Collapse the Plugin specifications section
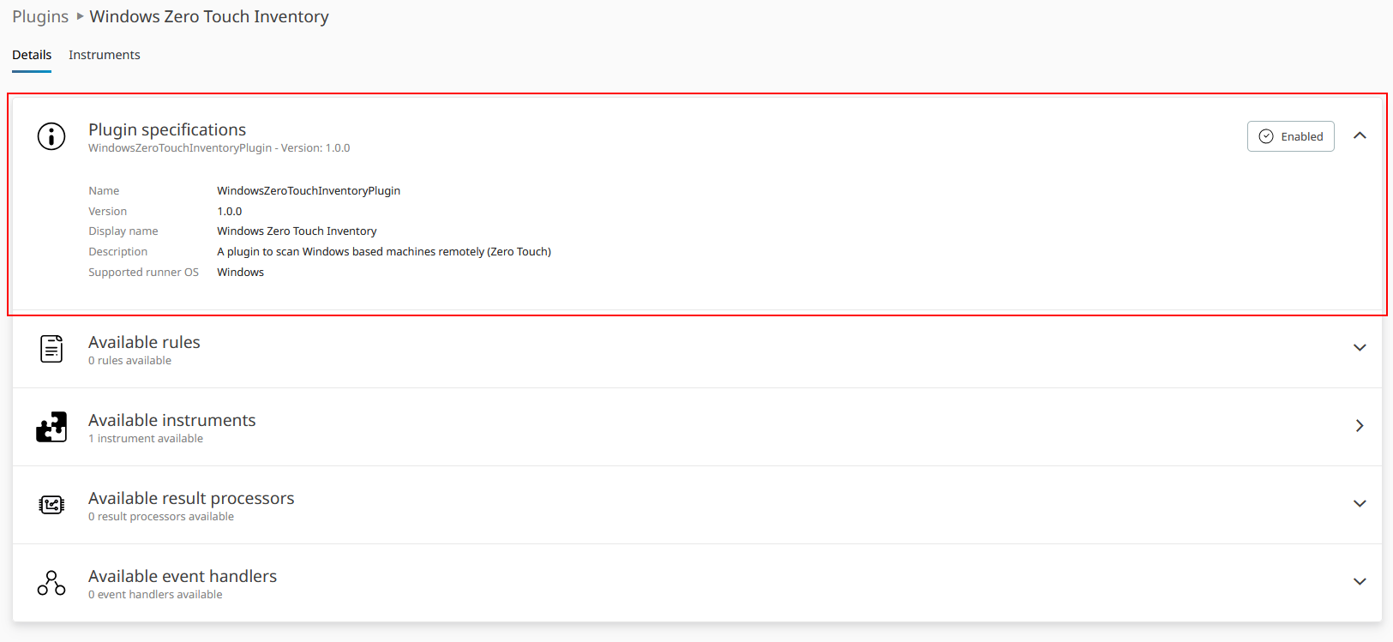 (x=1360, y=135)
